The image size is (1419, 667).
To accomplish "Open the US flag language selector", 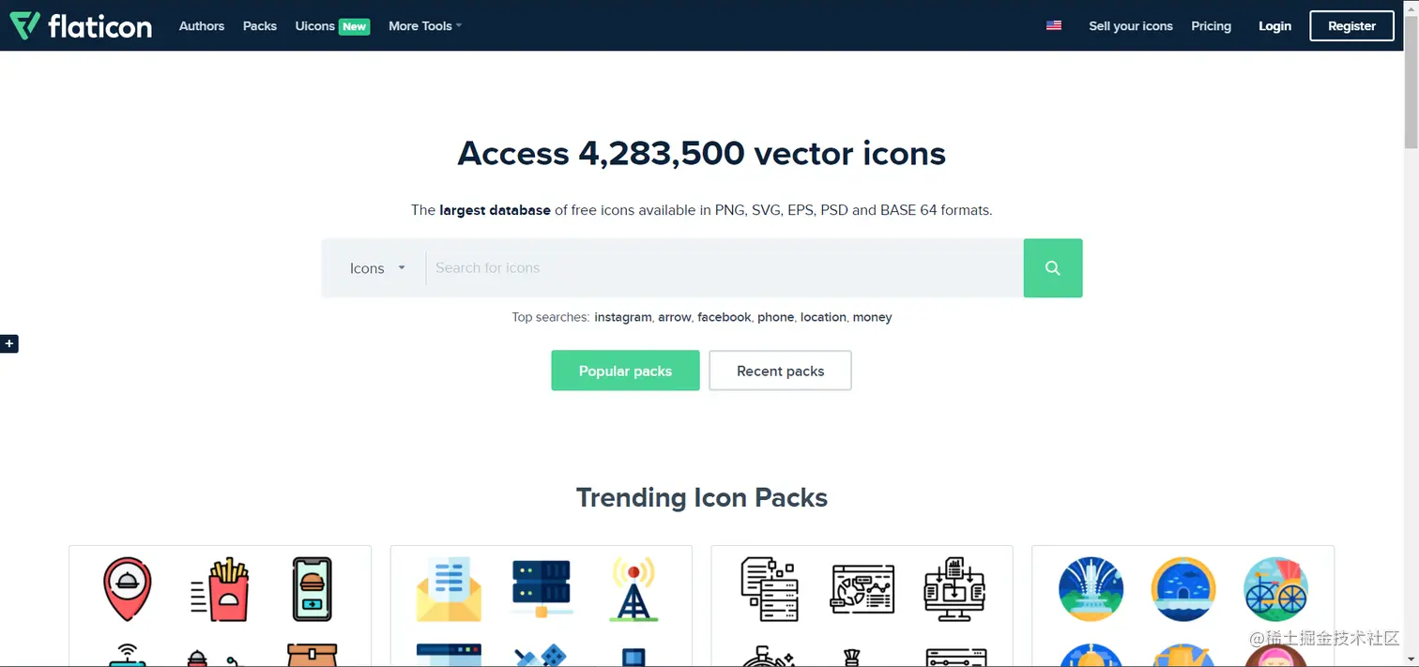I will (1054, 26).
